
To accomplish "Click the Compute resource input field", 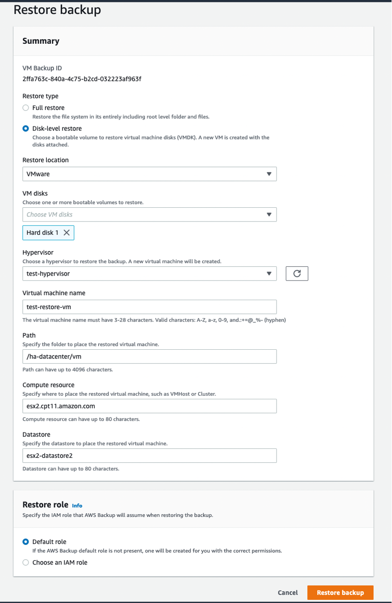I will [149, 406].
